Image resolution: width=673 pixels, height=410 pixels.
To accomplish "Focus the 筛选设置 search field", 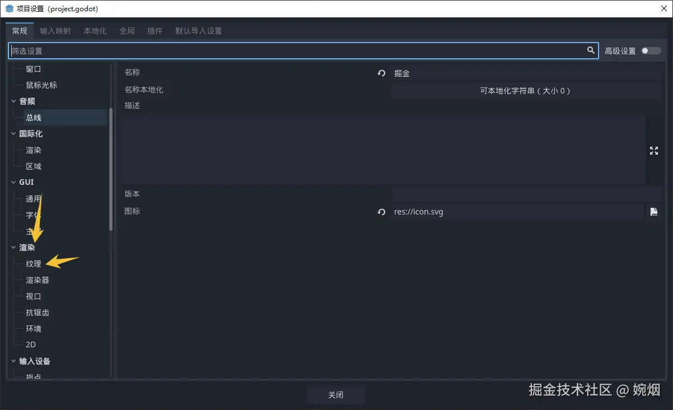I will click(x=303, y=51).
